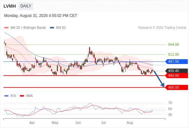
Task: Click the RSI 50 scale value
Action: [x=170, y=109]
